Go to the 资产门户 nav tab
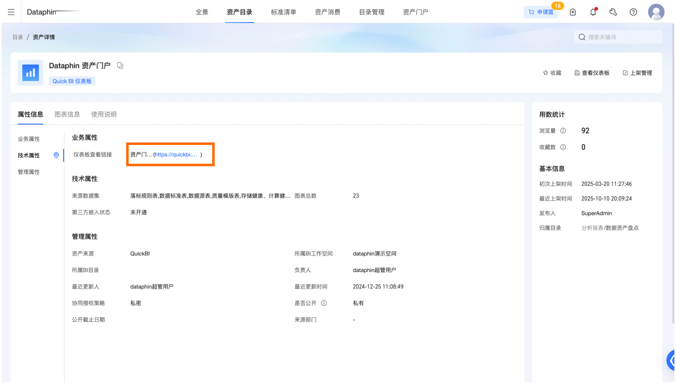Screen dimensions: 676x384 pos(415,12)
